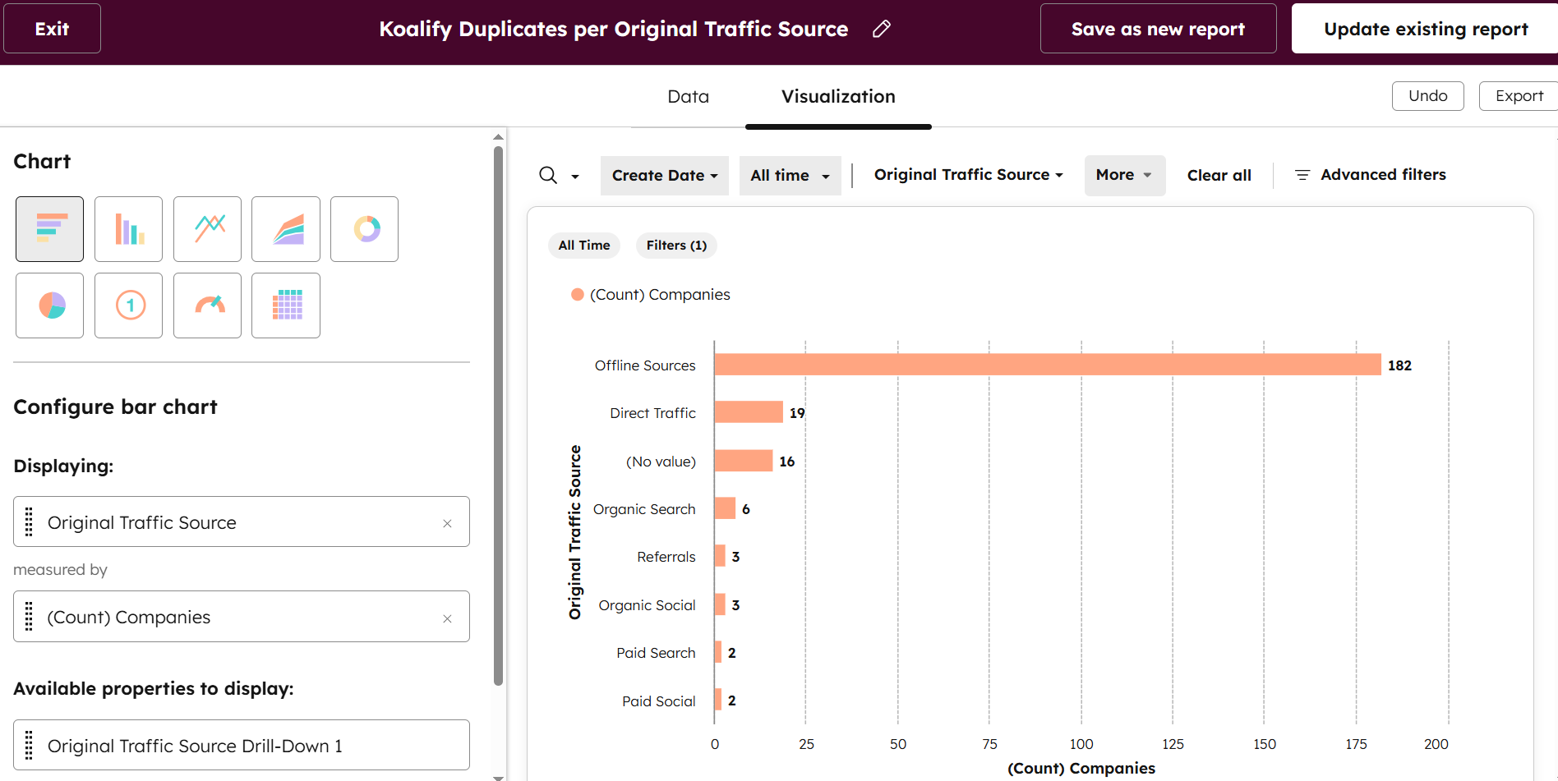This screenshot has height=781, width=1558.
Task: Choose the gauge chart type
Action: click(x=207, y=306)
